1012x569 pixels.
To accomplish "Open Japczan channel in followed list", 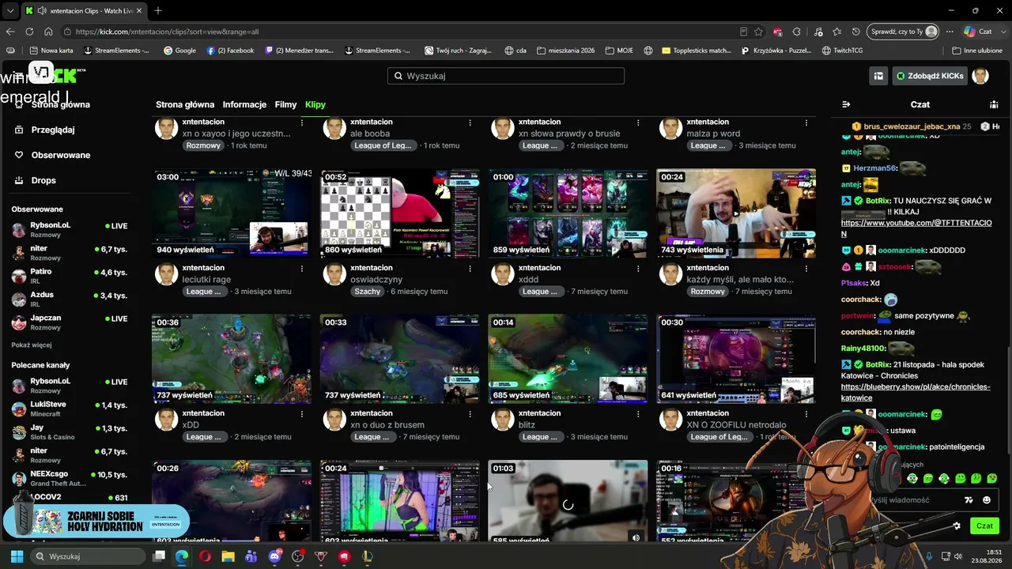I will click(70, 322).
